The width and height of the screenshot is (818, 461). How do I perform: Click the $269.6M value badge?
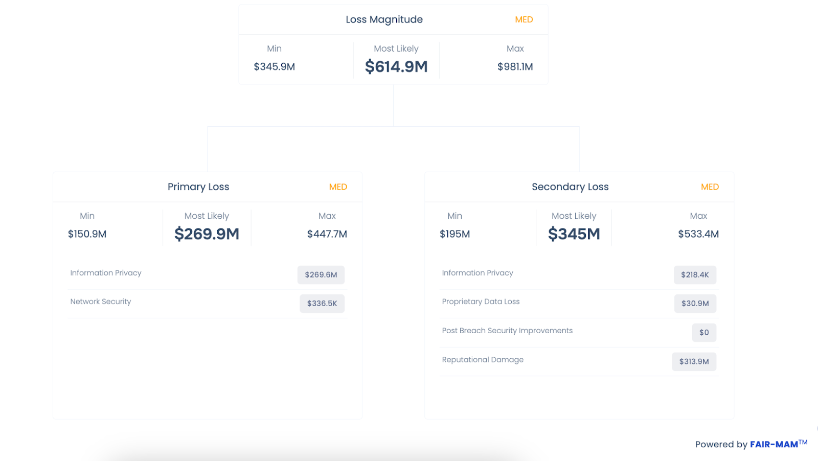point(321,274)
